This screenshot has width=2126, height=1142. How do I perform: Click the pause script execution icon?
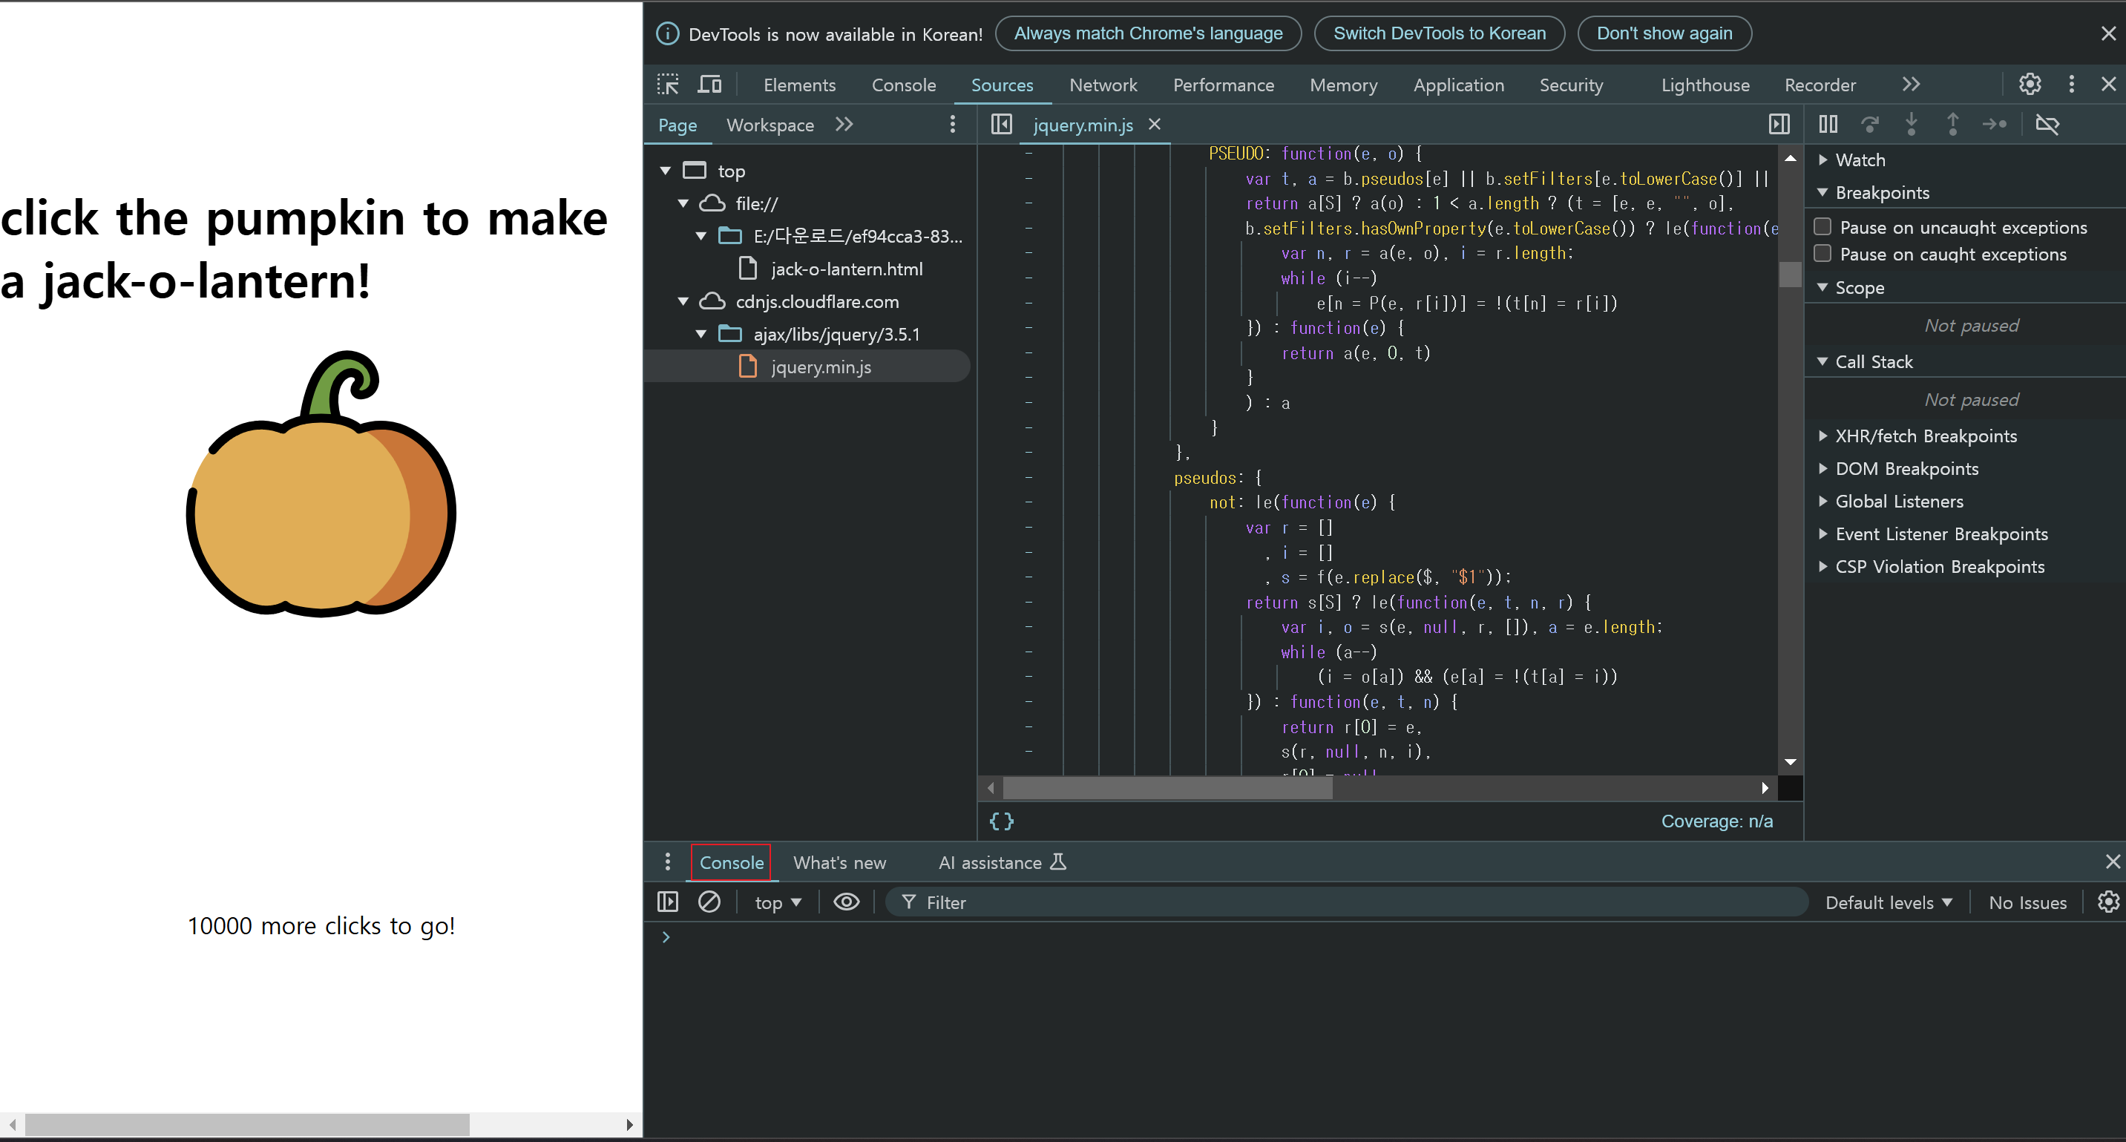coord(1827,125)
